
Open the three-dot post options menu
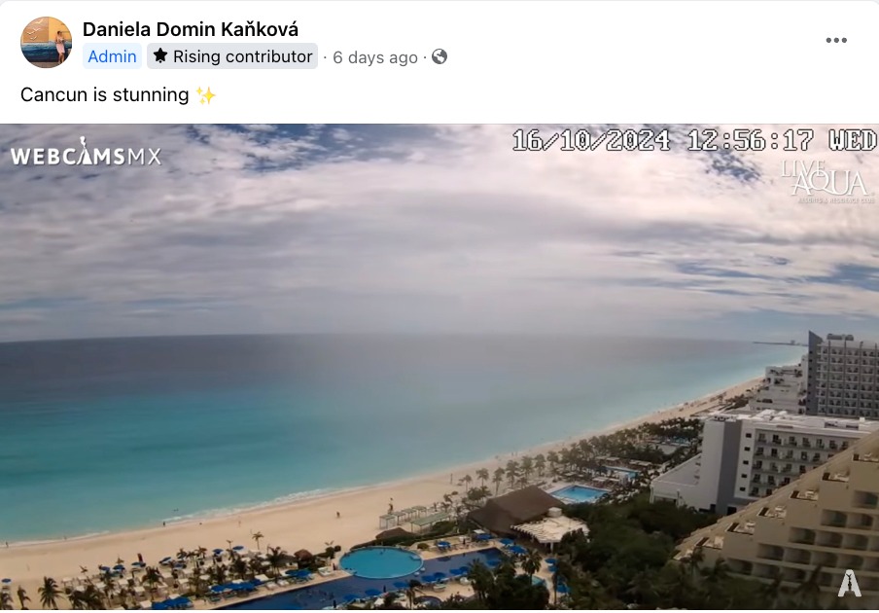click(836, 41)
